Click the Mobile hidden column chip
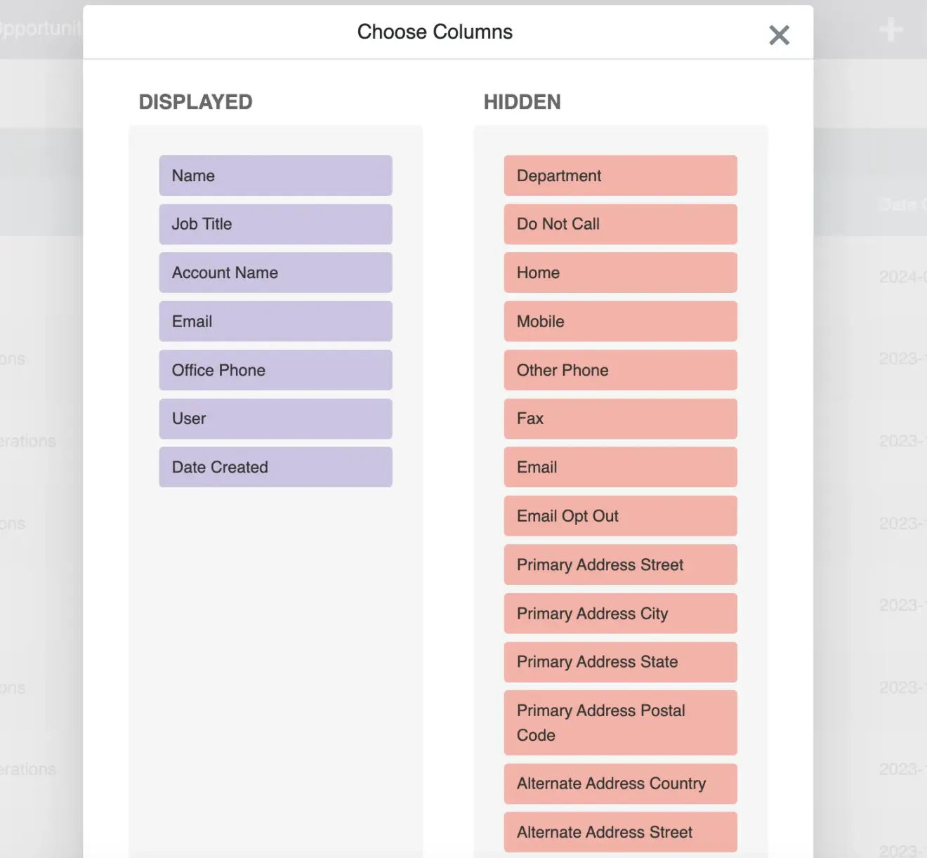This screenshot has width=927, height=858. click(x=620, y=321)
